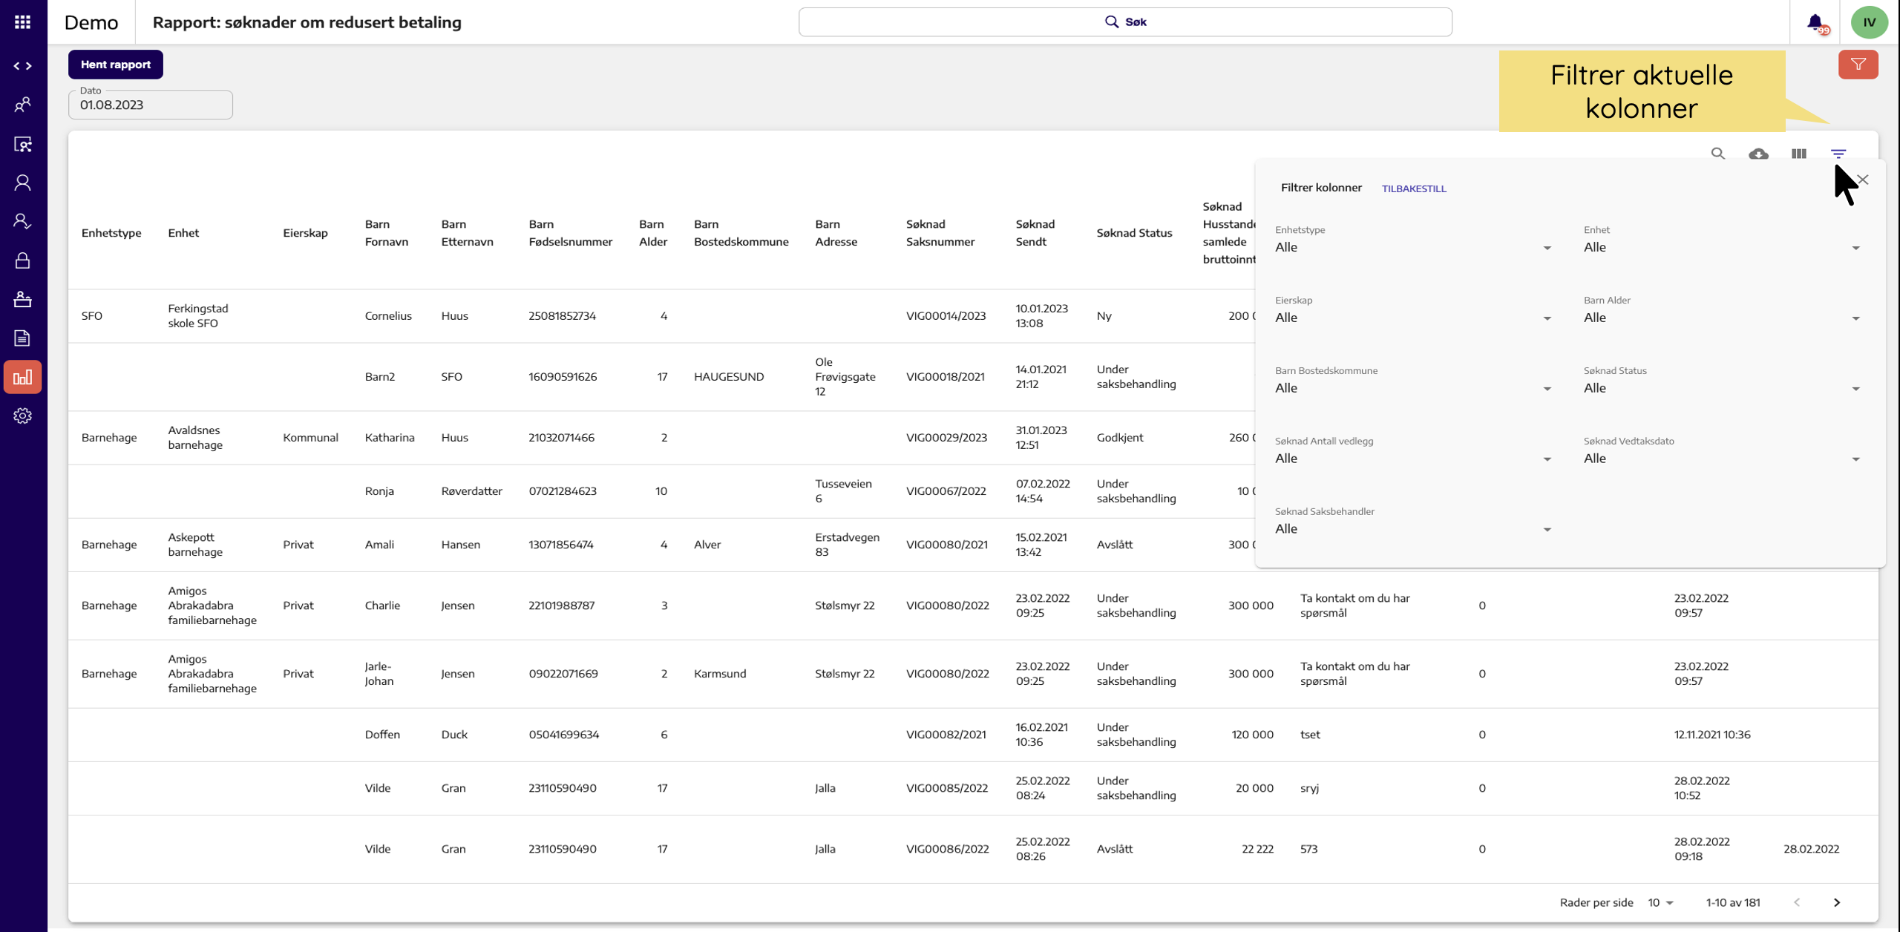Sort by Barn Etternavn column header

coord(467,233)
